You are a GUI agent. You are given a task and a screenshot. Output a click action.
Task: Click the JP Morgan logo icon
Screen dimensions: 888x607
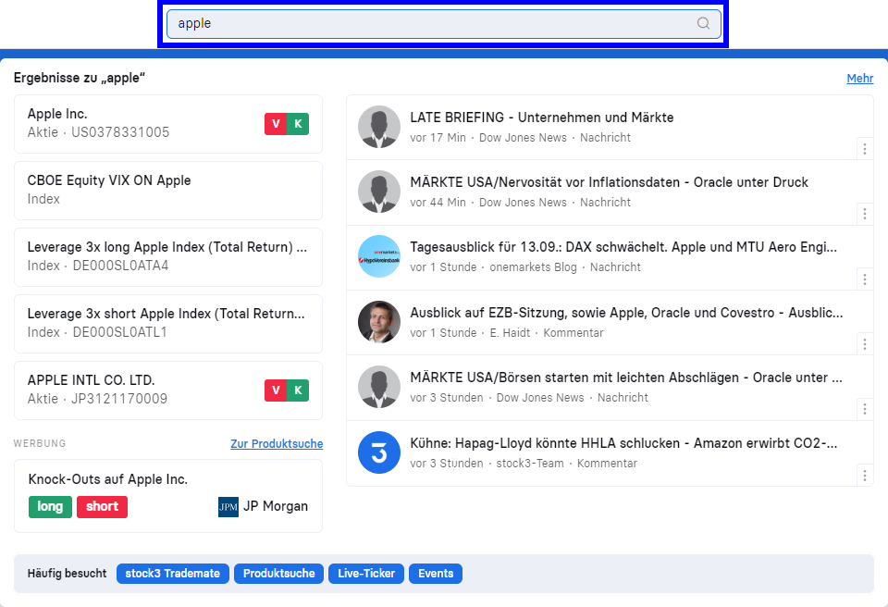(228, 507)
